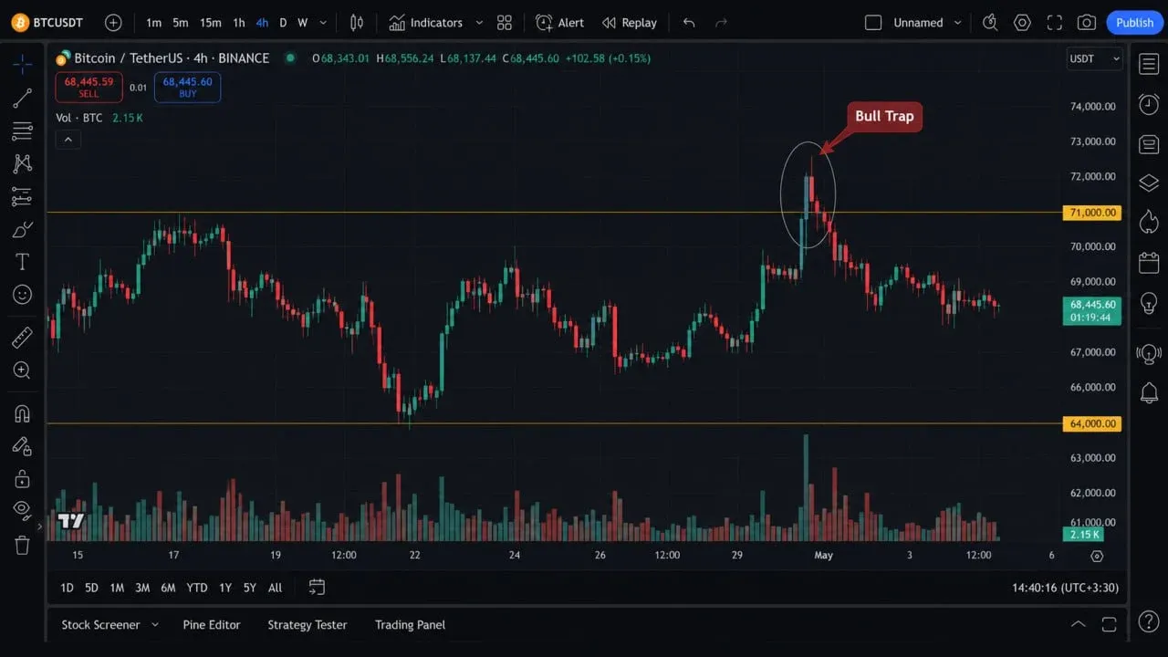Toggle the layout selection square
This screenshot has width=1168, height=657.
tap(873, 23)
